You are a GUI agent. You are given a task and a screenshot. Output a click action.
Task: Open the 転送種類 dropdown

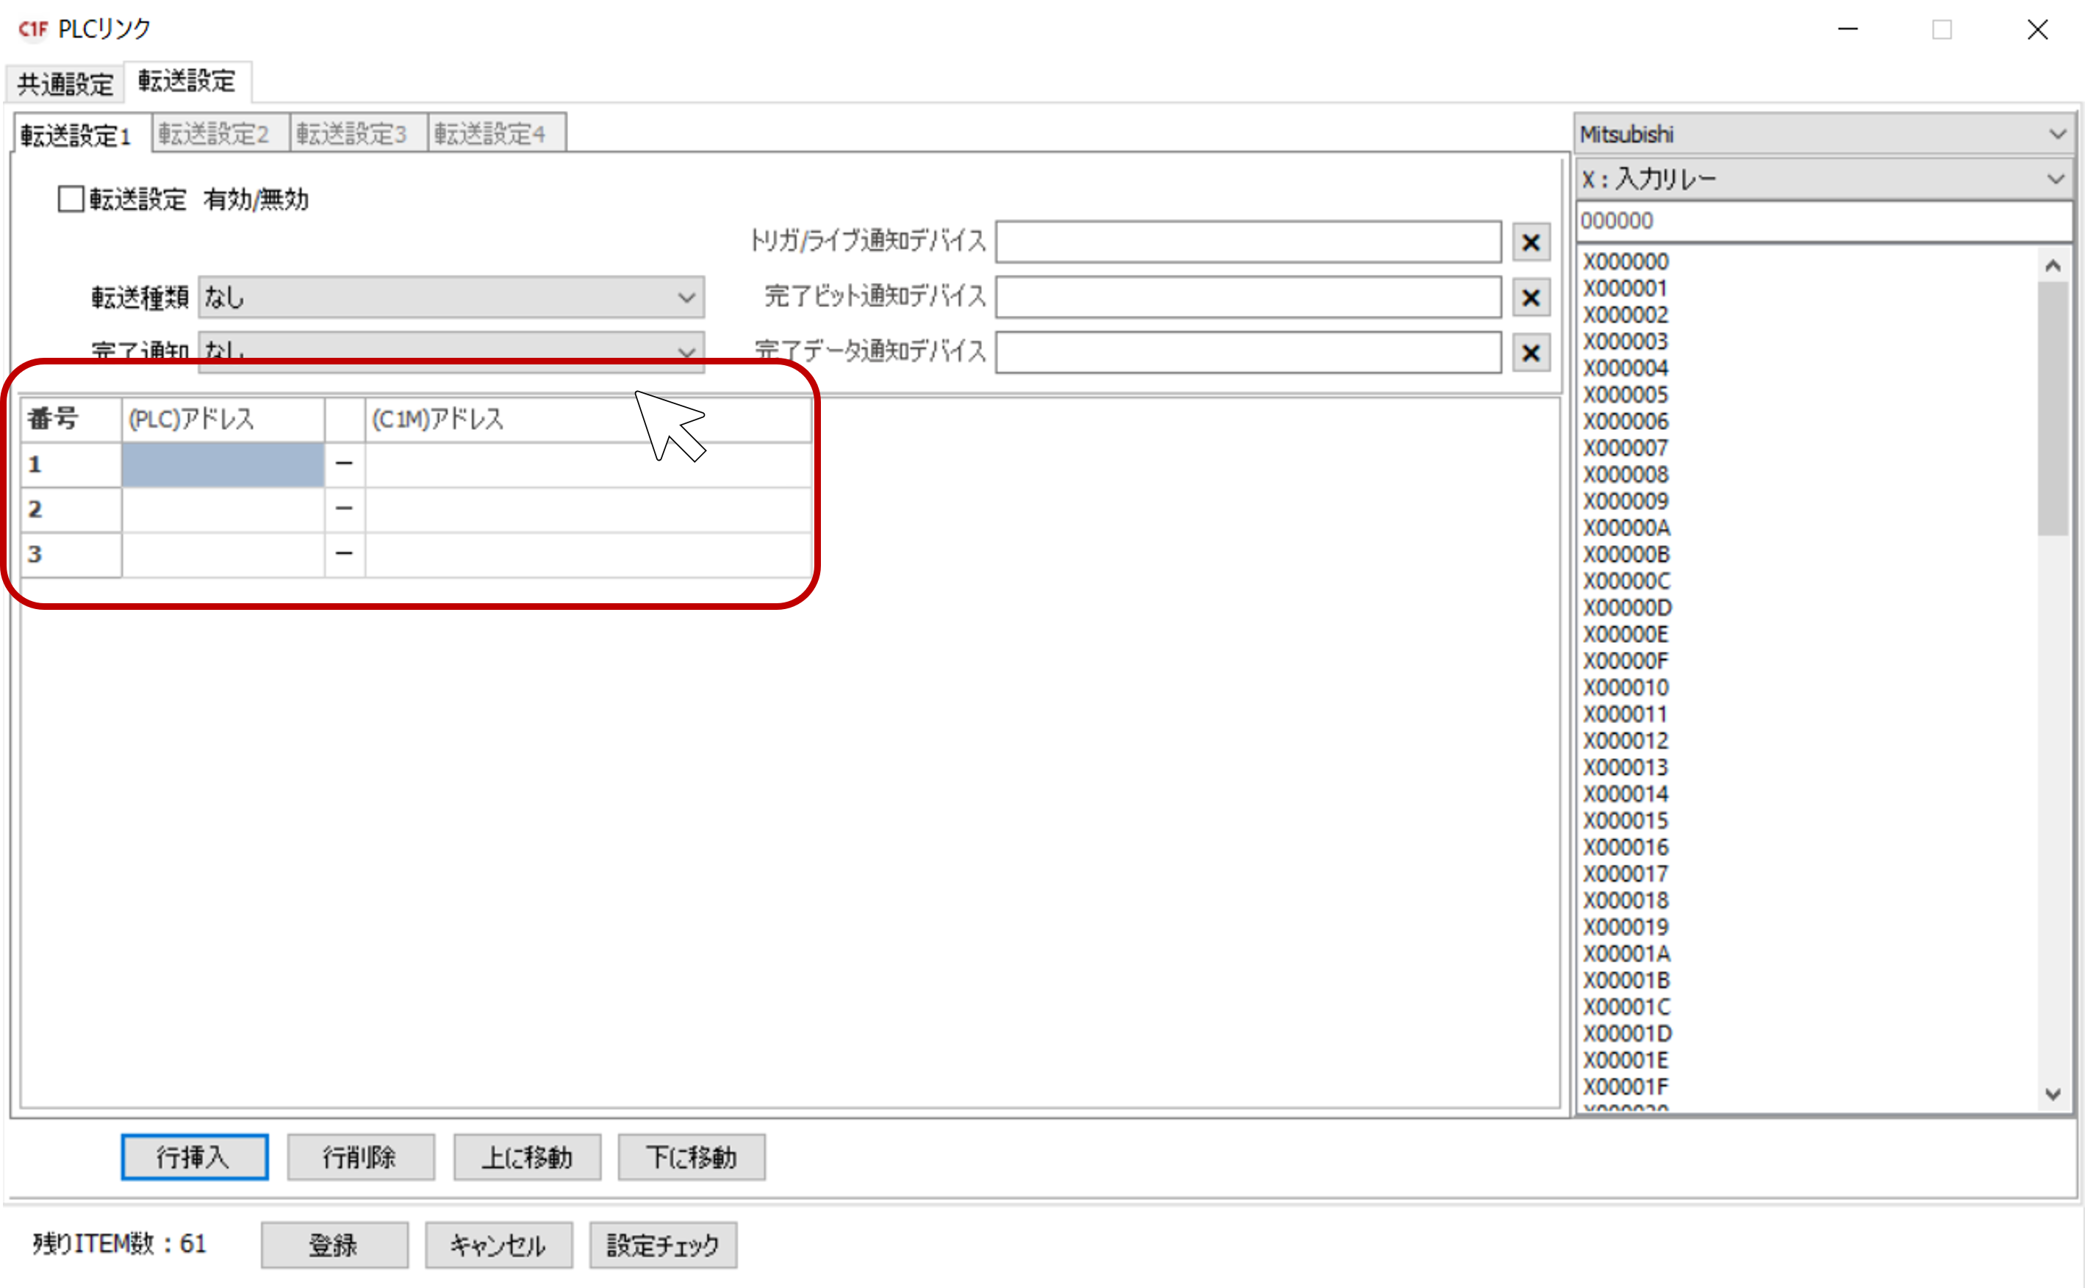point(451,298)
